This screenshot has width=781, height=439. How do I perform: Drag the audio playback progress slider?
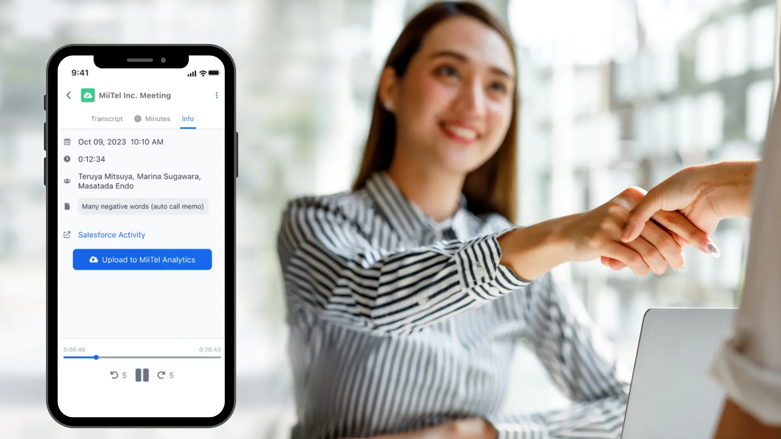click(96, 357)
